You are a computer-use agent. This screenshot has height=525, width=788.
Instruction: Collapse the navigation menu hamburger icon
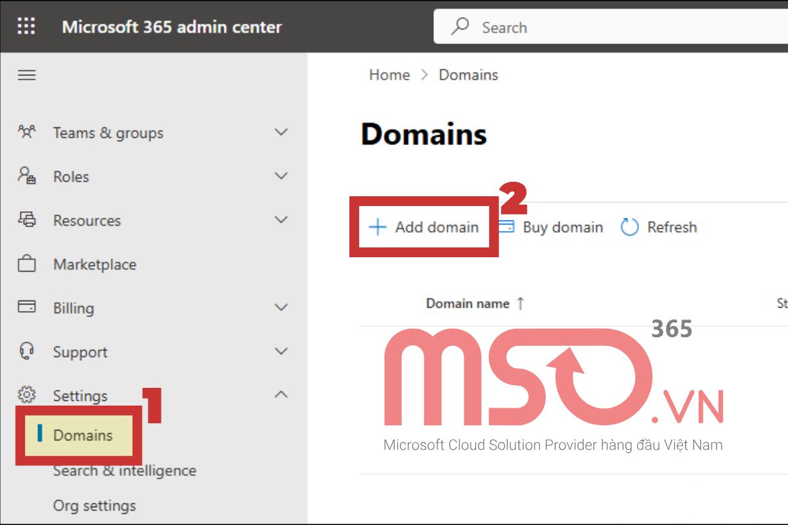[26, 75]
